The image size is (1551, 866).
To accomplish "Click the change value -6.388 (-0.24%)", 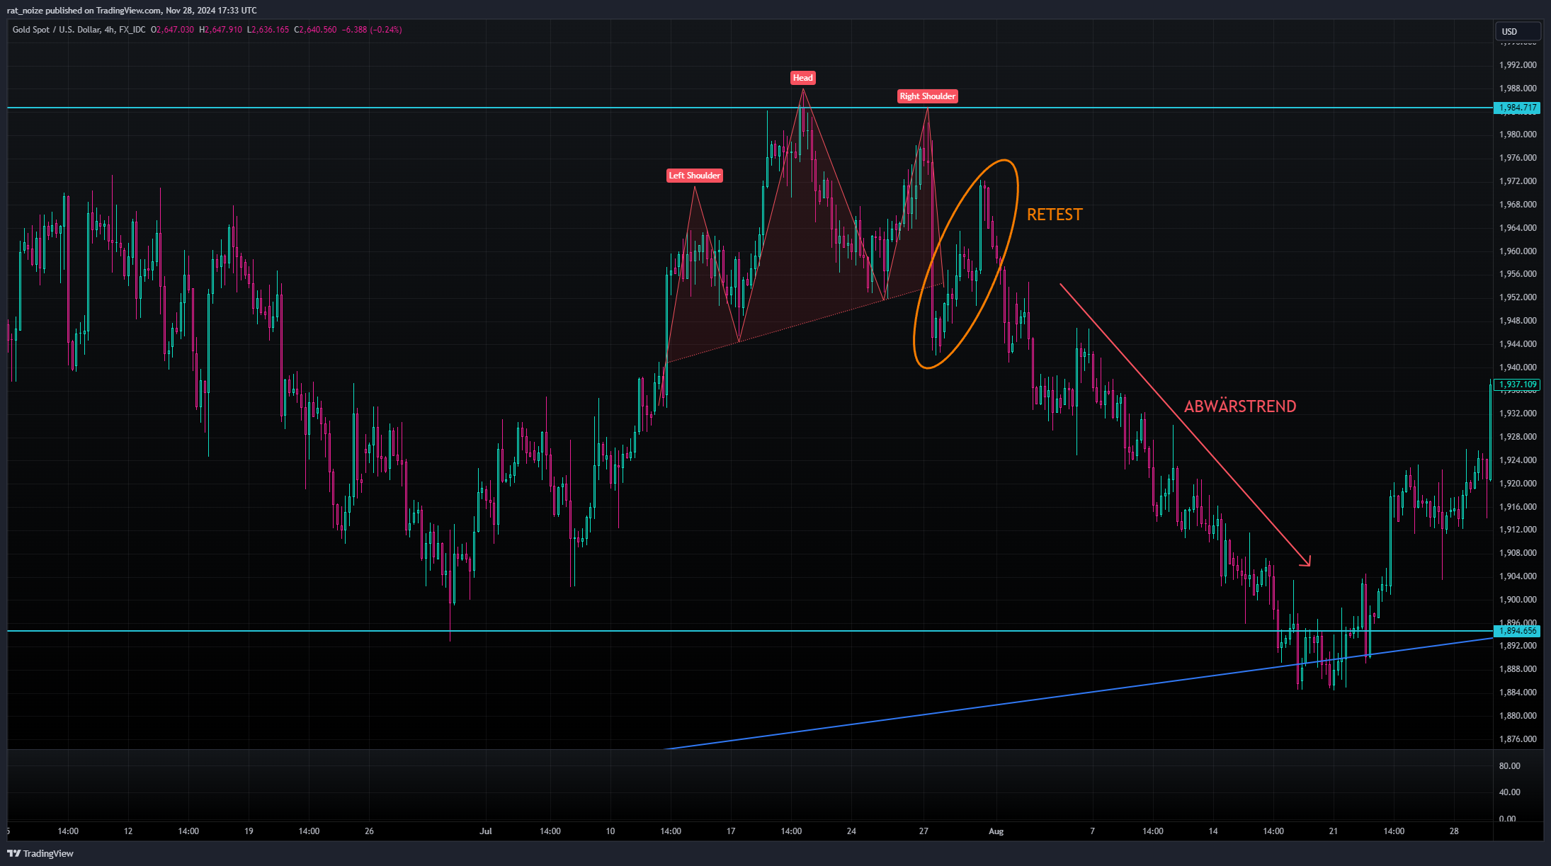I will coord(372,30).
